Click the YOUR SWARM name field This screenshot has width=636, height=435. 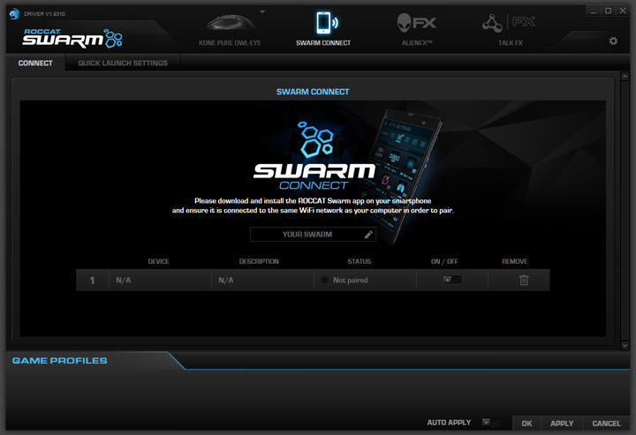point(313,235)
